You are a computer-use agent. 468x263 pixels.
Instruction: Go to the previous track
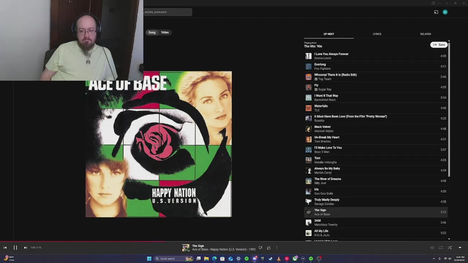[x=5, y=248]
